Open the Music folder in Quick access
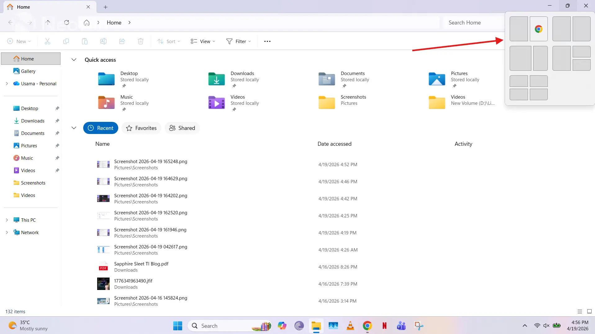 tap(106, 102)
